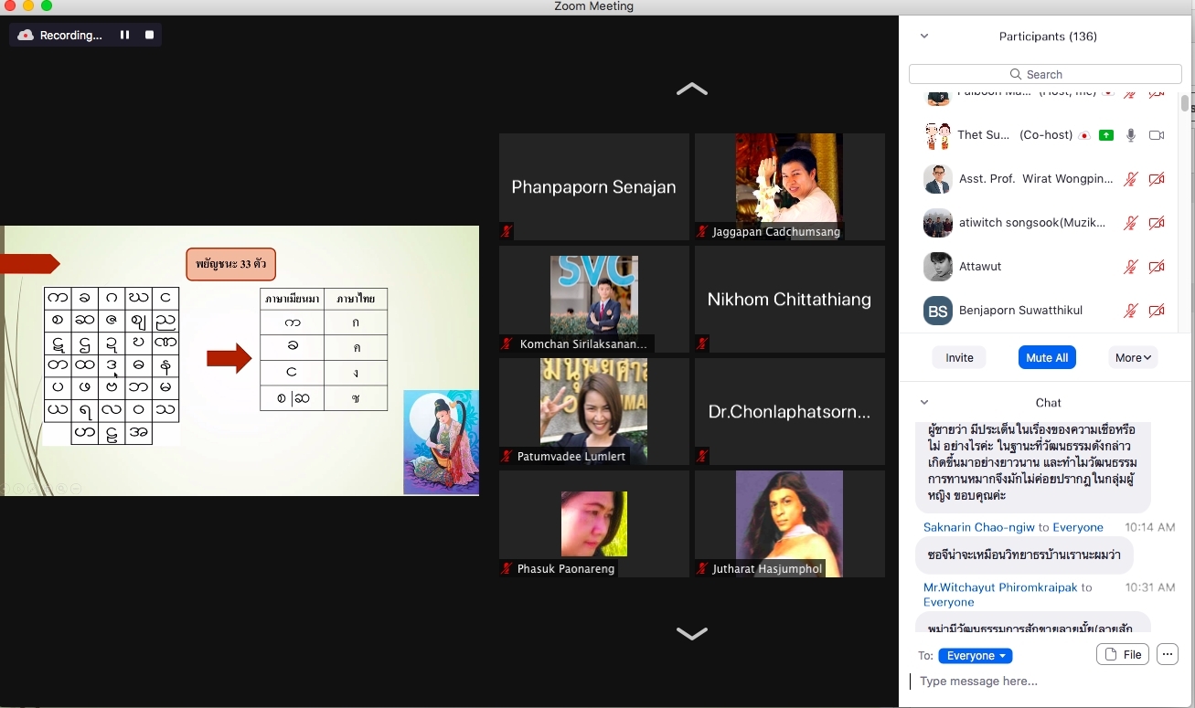Select Komchan Sirilaksanan video tile
Screen dimensions: 1195x708
point(594,299)
